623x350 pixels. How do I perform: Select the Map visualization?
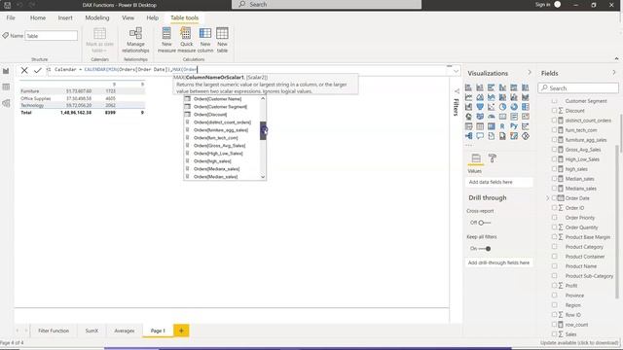(469, 117)
